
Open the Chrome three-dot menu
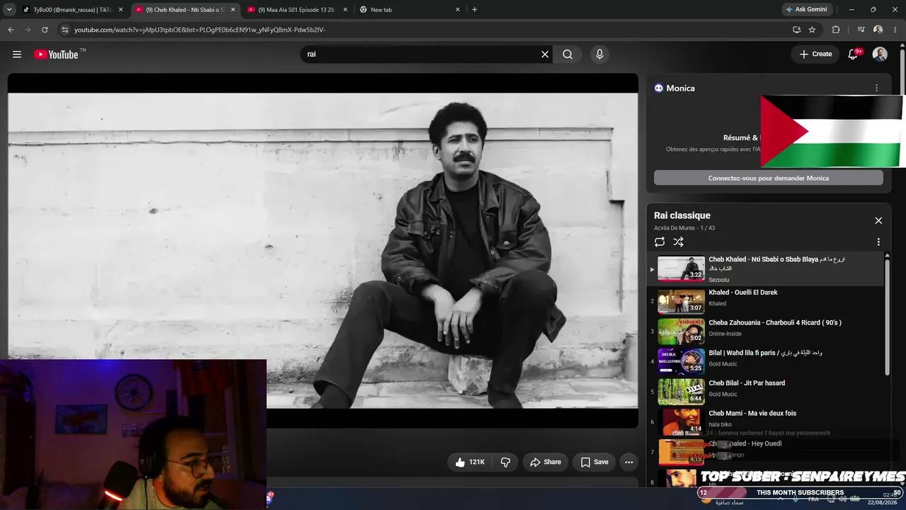[895, 30]
